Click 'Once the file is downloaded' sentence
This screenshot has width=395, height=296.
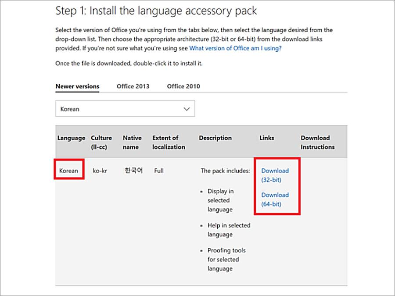coord(129,63)
